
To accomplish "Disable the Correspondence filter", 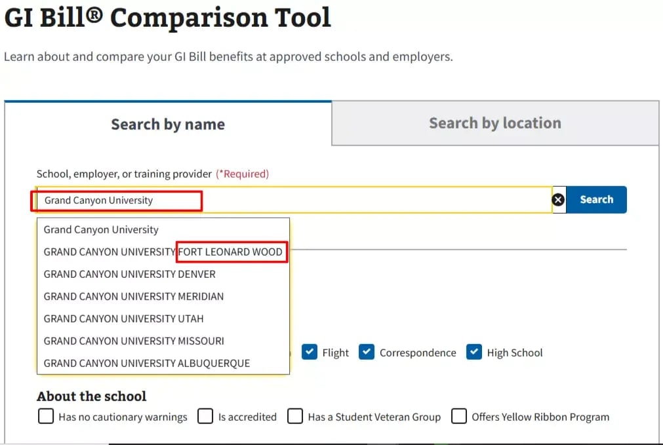I will (366, 352).
